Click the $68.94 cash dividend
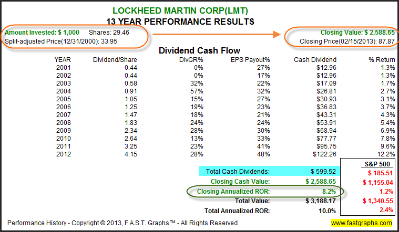This screenshot has height=232, width=399. pos(326,131)
